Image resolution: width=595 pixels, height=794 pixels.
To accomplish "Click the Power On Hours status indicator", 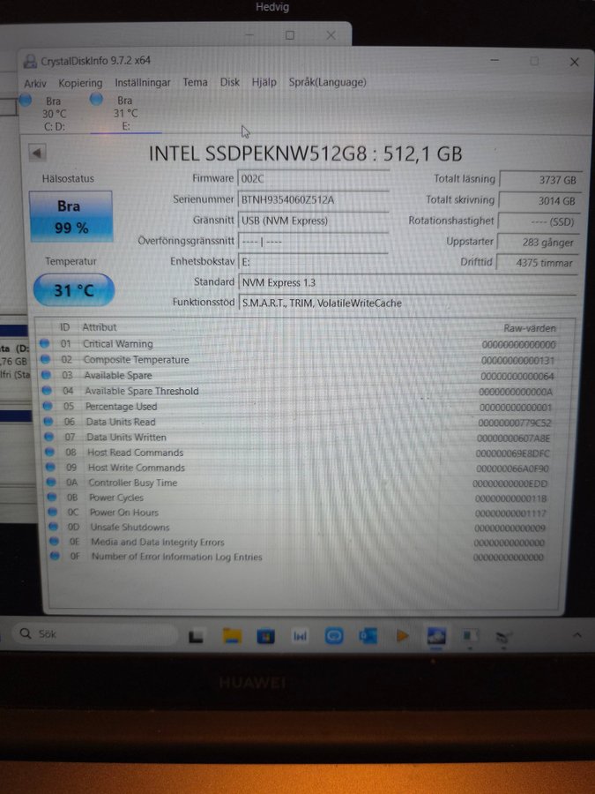I will click(52, 513).
